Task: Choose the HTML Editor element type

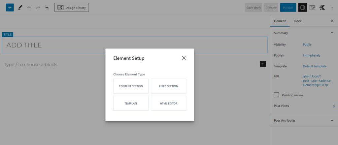Action: point(169,103)
